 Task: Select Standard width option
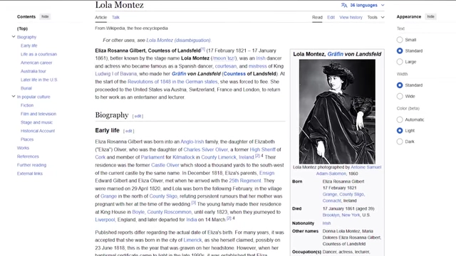pos(400,85)
